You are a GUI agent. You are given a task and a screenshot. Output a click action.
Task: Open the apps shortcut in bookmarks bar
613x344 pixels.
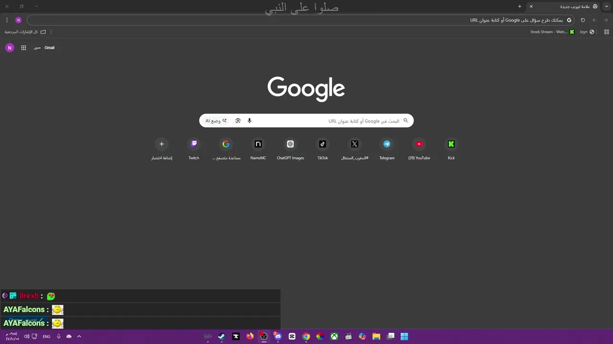[606, 32]
